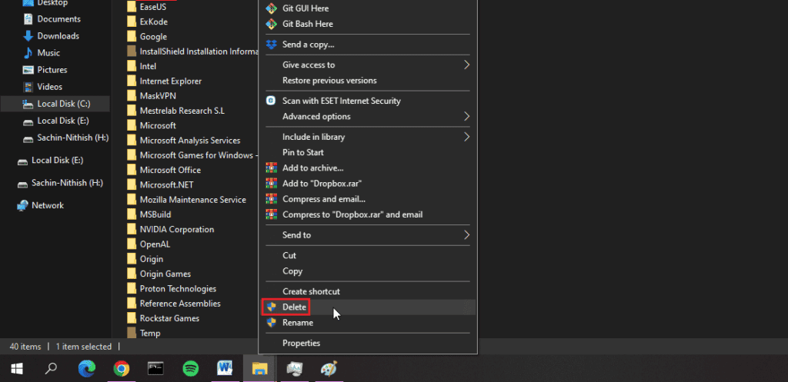Open Spotify from the taskbar
788x382 pixels.
[x=191, y=368]
